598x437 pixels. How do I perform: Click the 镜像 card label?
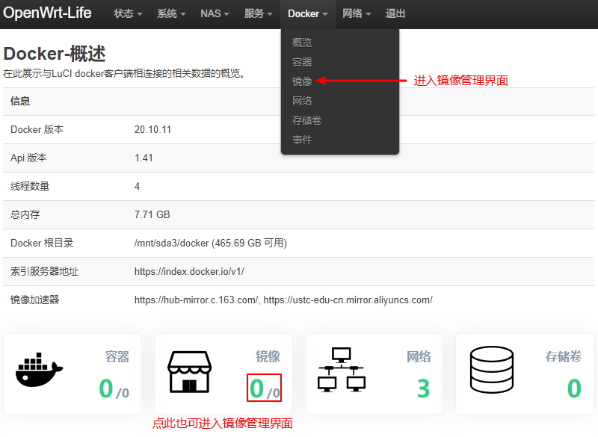pyautogui.click(x=268, y=356)
